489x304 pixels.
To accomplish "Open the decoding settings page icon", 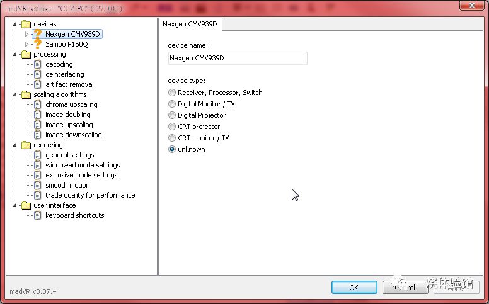I will click(x=37, y=64).
